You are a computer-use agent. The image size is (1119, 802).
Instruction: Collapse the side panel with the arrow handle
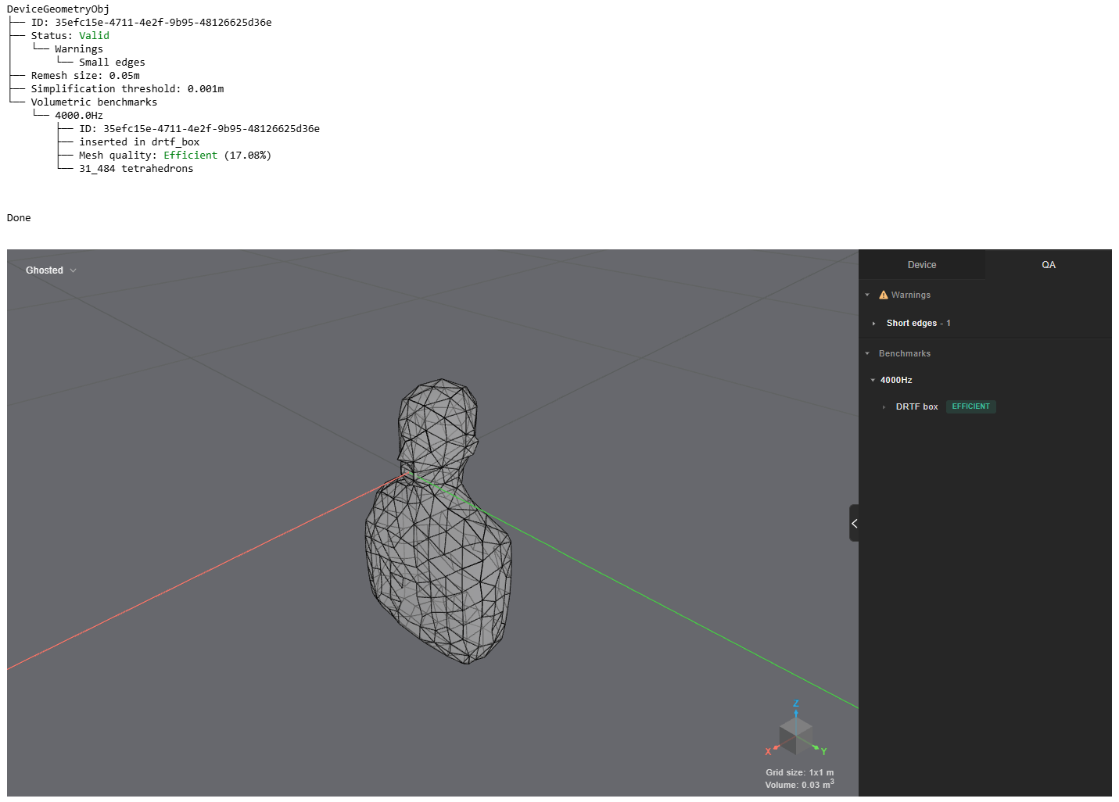coord(854,524)
